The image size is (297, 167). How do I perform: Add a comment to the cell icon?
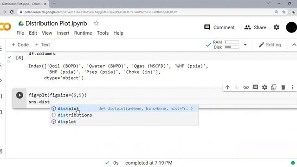coord(255,87)
